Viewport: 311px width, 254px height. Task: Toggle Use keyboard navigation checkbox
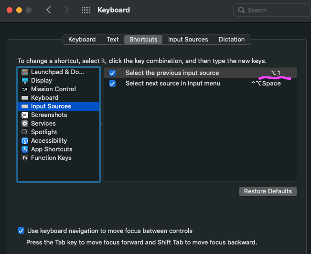pos(21,231)
